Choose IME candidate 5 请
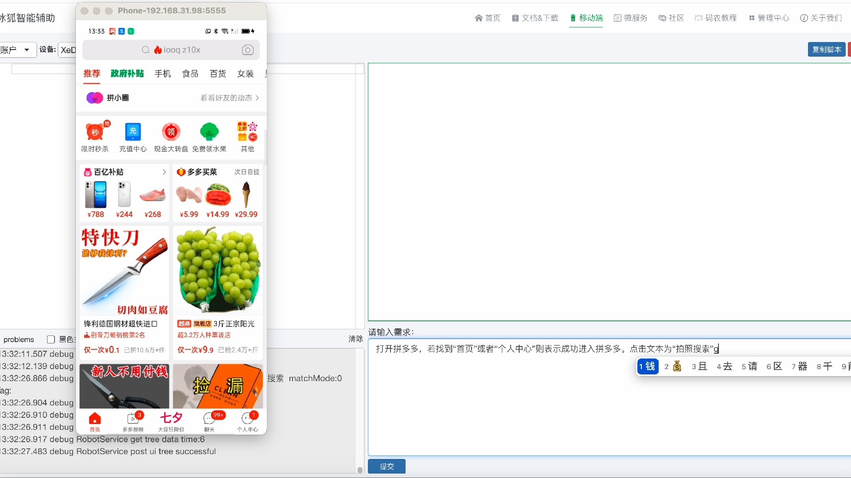 click(x=749, y=366)
